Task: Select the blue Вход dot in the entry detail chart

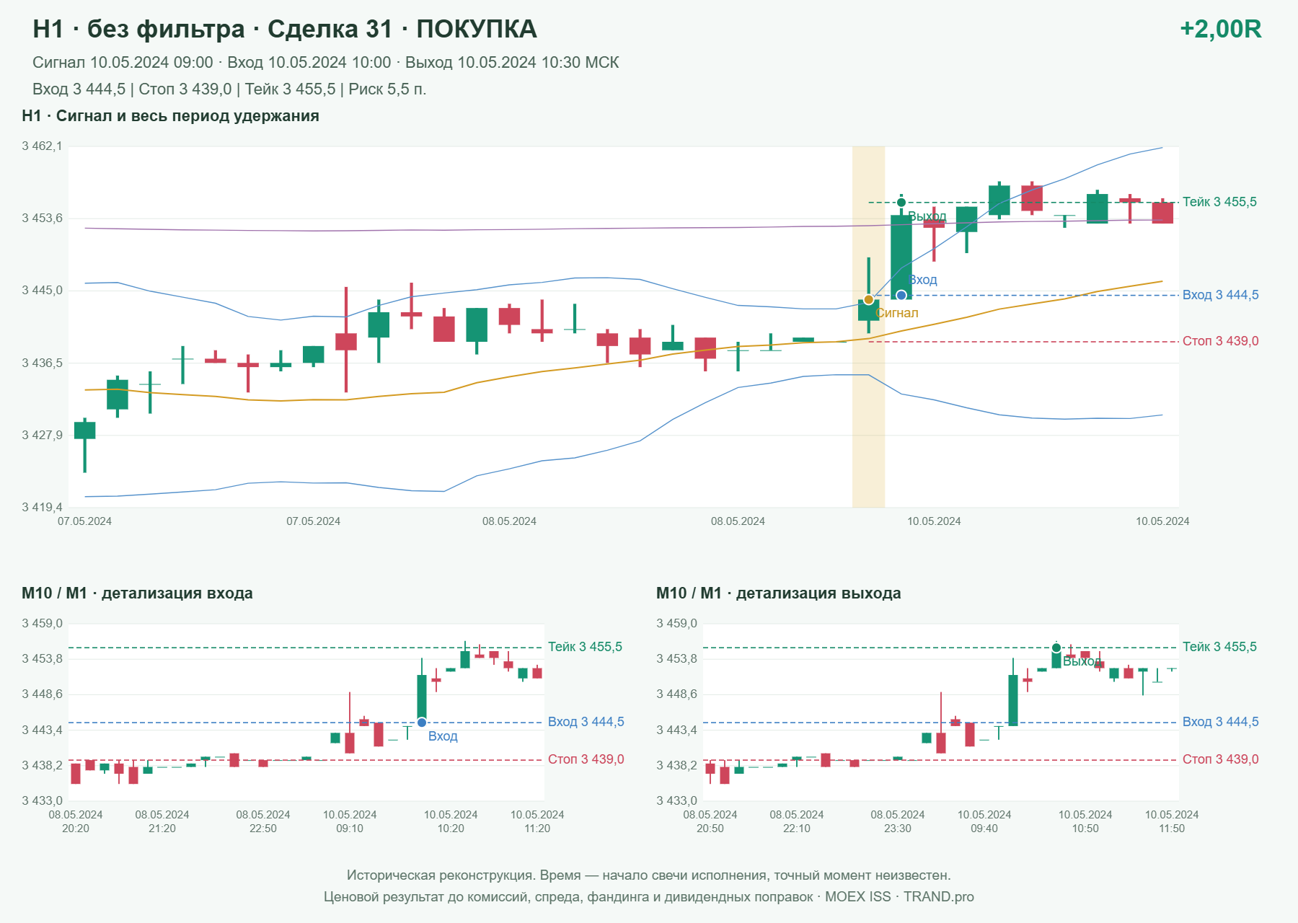Action: pos(422,723)
